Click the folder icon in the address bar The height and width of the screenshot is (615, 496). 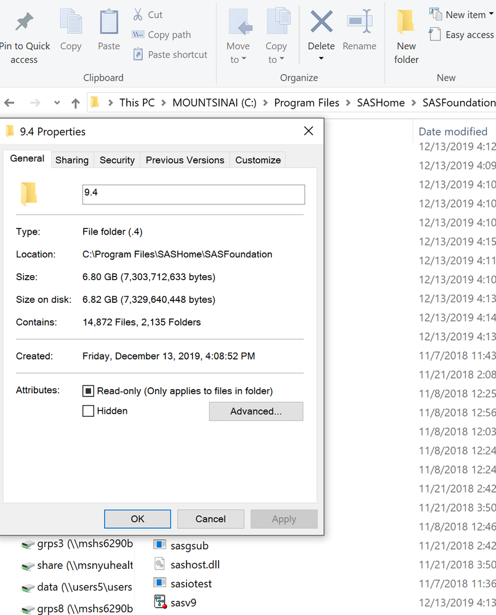click(95, 102)
